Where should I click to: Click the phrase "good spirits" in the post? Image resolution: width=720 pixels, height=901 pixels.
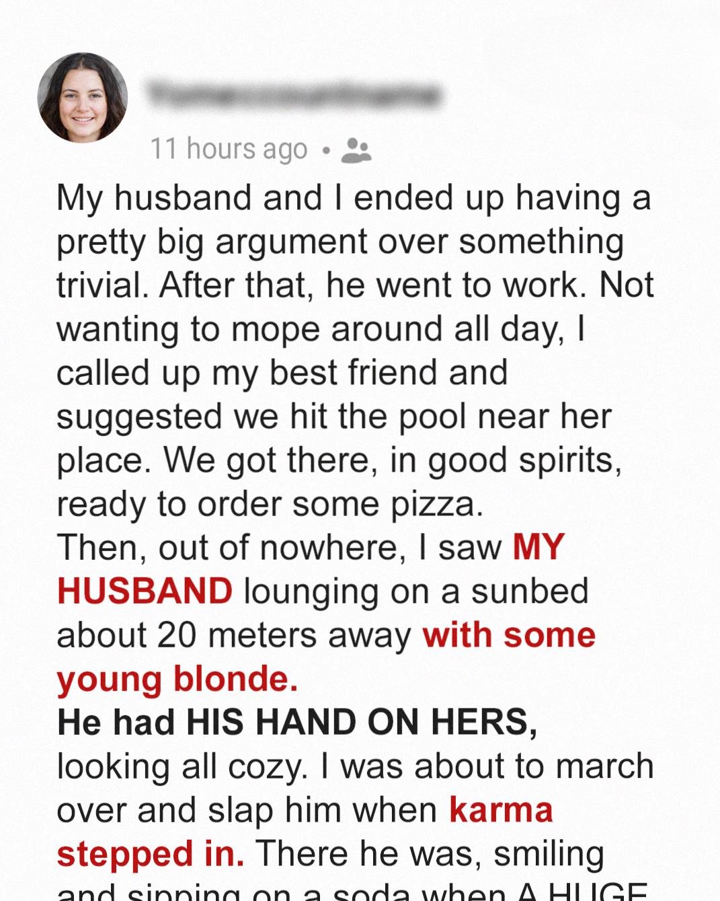pyautogui.click(x=524, y=460)
